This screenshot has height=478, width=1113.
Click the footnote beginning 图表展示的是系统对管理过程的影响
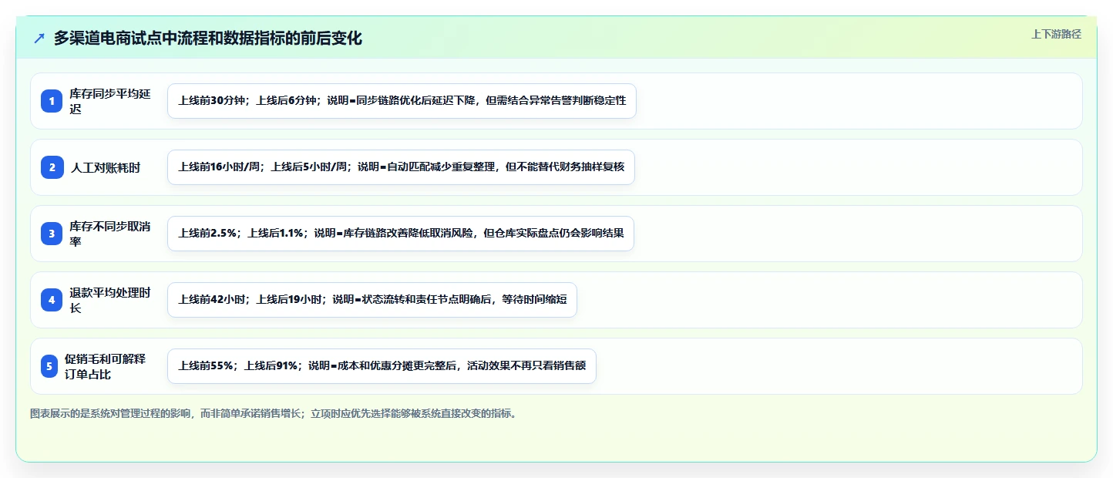point(274,413)
